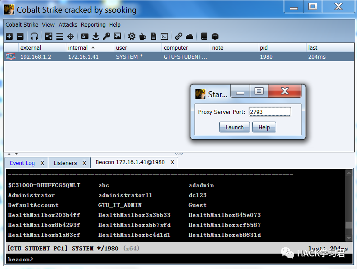The height and width of the screenshot is (269, 357).
Task: Click the Launch button in proxy dialog
Action: 235,127
